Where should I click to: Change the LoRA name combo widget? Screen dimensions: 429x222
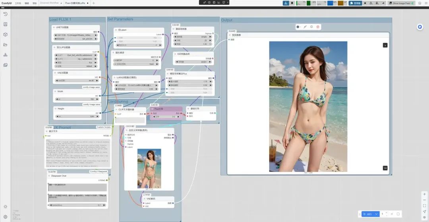tap(137, 86)
